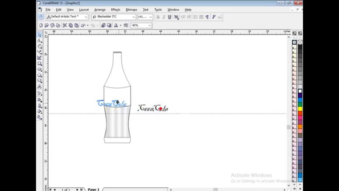Click the Cut scissors icon
This screenshot has height=191, width=339.
click(65, 25)
